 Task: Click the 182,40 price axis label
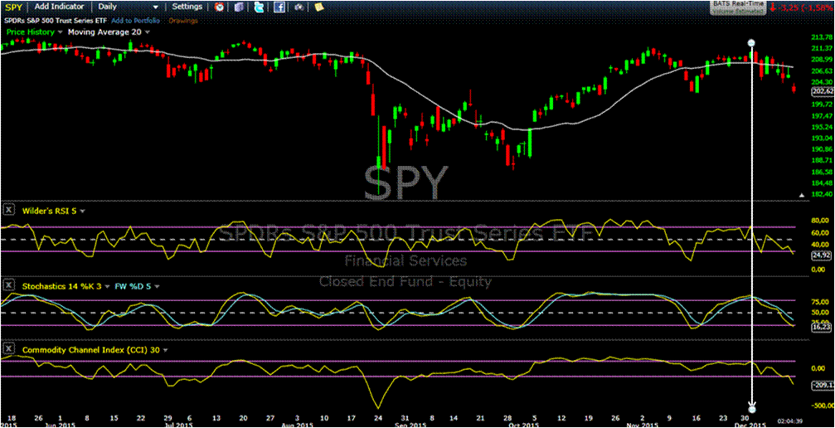[x=822, y=195]
